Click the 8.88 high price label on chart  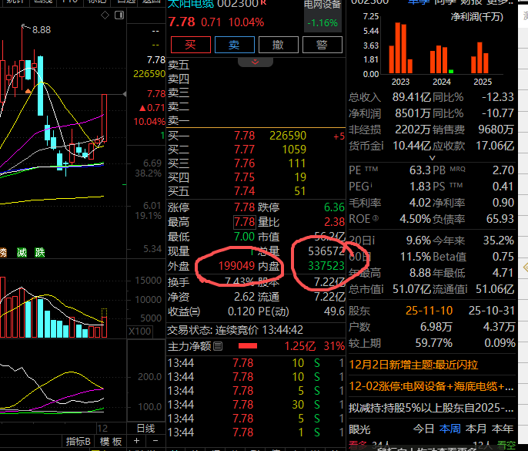click(42, 30)
